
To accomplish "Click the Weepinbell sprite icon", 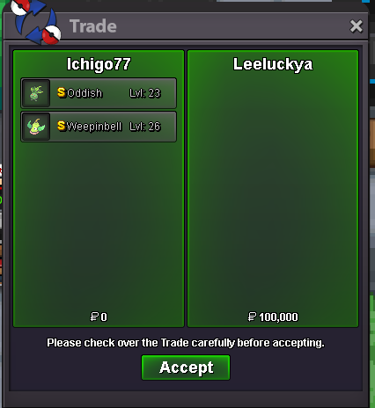I will tap(36, 127).
